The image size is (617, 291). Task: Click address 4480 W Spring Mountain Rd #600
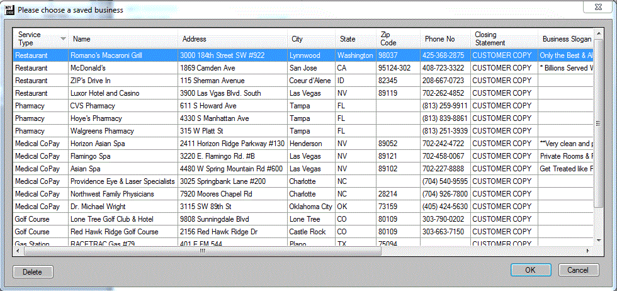click(x=232, y=169)
